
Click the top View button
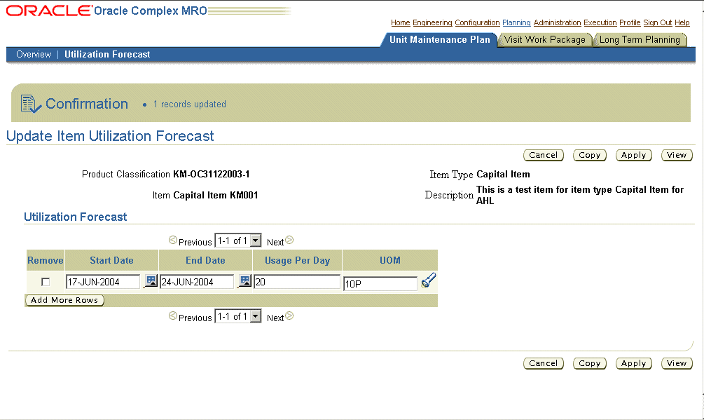(x=677, y=155)
